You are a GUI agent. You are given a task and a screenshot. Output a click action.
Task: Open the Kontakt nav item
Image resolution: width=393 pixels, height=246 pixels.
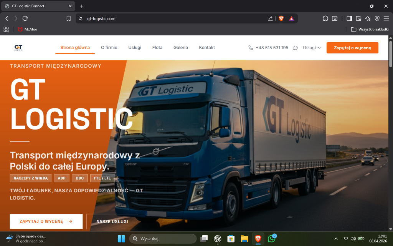pyautogui.click(x=207, y=47)
